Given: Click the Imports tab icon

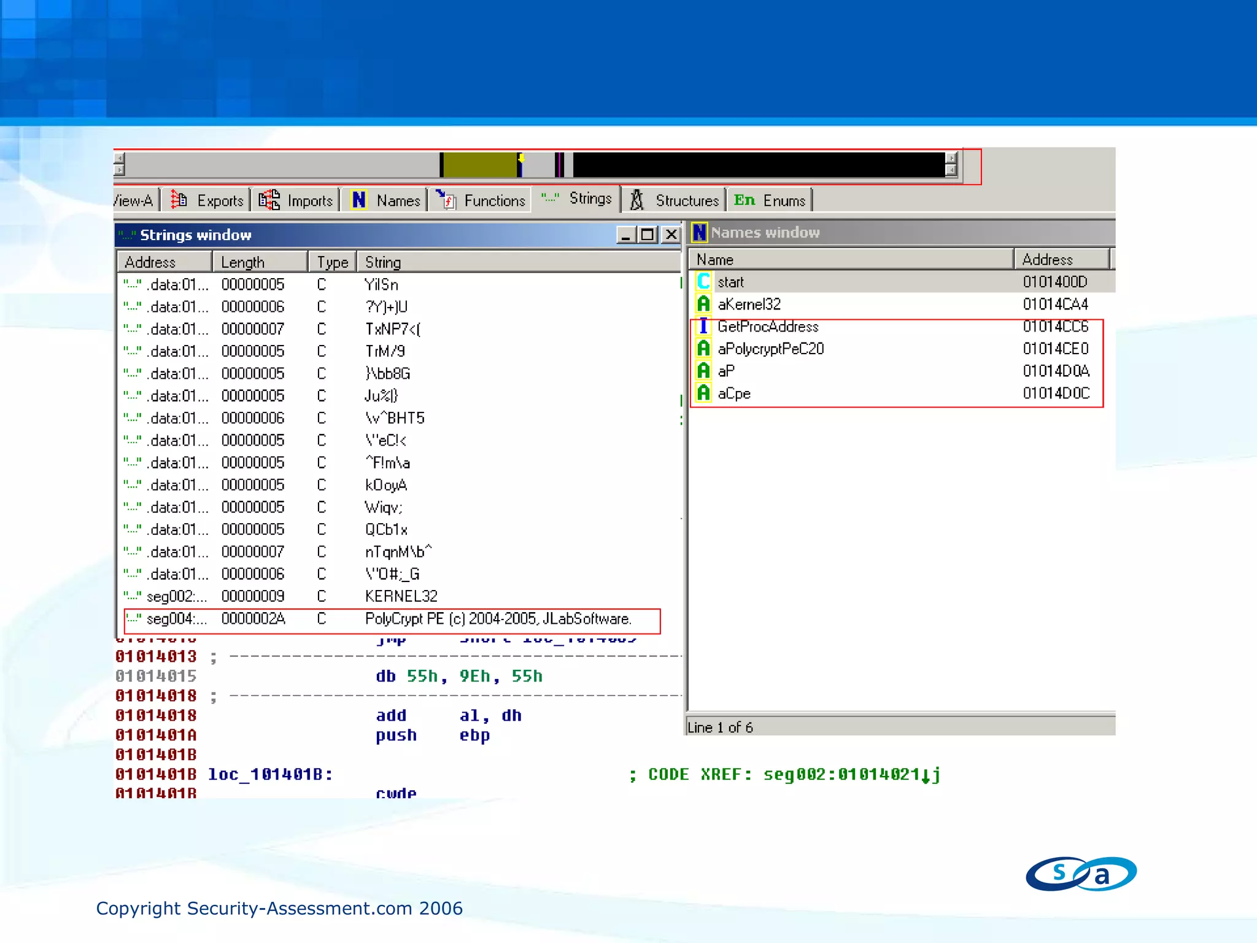Looking at the screenshot, I should click(x=269, y=200).
